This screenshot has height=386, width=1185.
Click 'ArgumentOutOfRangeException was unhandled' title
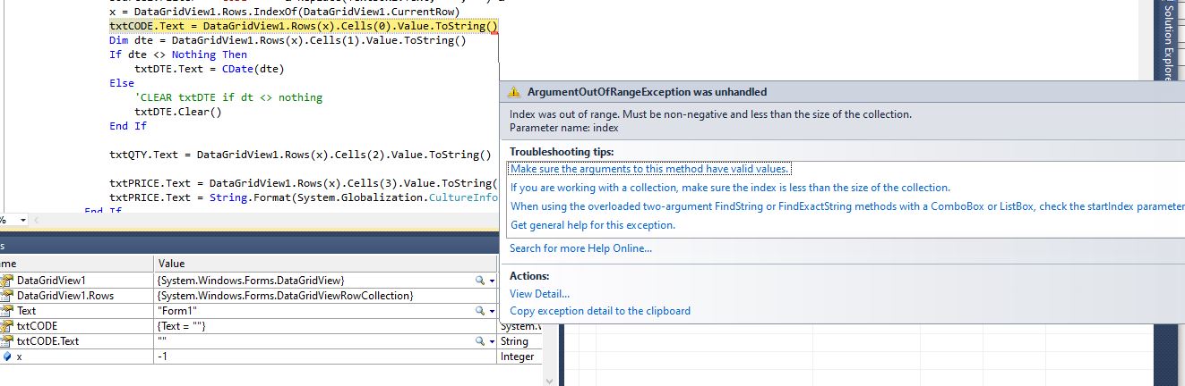(647, 92)
